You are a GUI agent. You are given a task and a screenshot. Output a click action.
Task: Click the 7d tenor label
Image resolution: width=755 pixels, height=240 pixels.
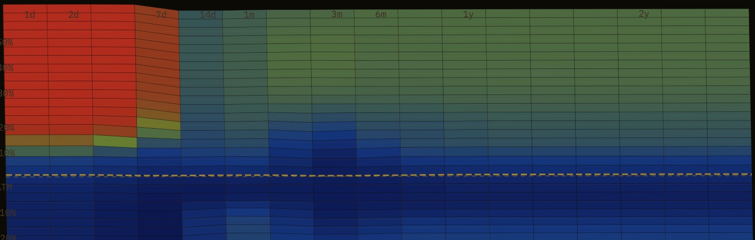pos(161,15)
